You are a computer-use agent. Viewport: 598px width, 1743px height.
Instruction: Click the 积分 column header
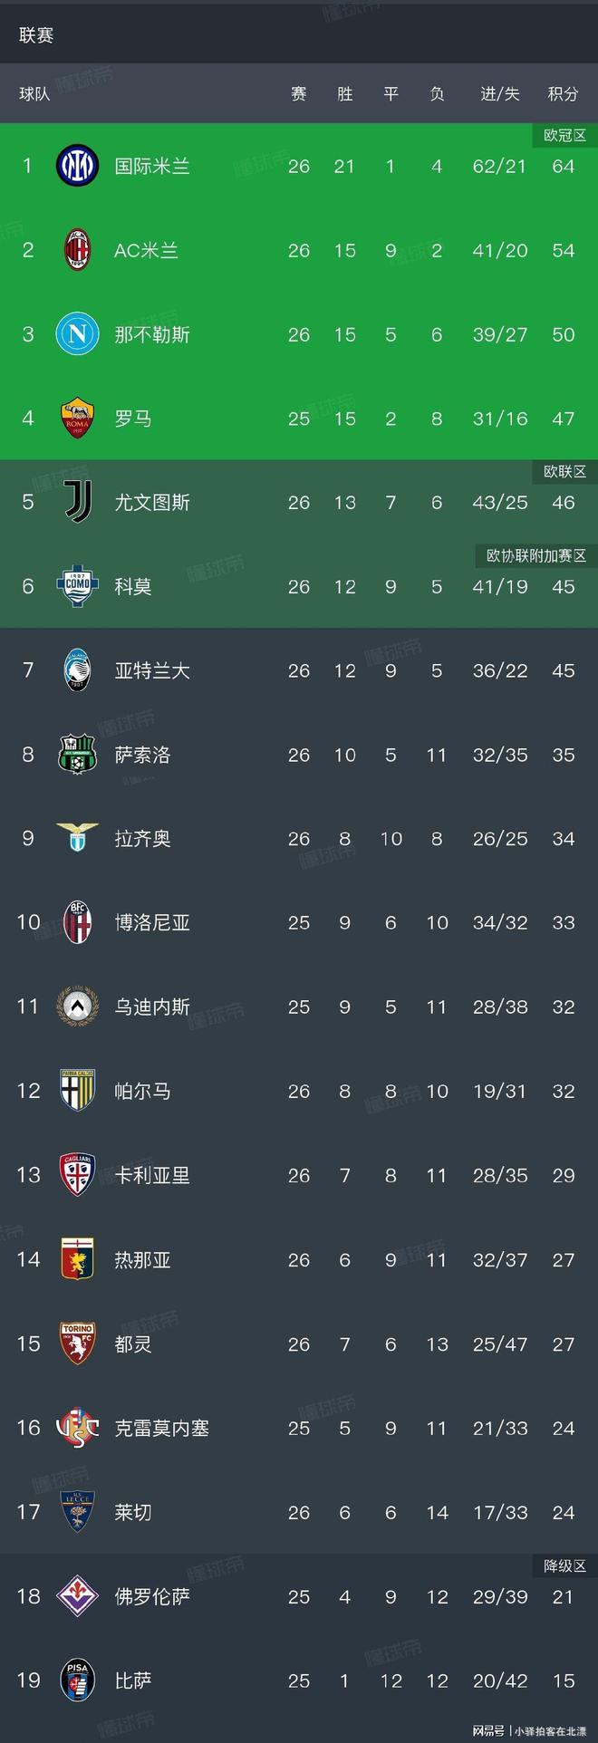coord(563,93)
